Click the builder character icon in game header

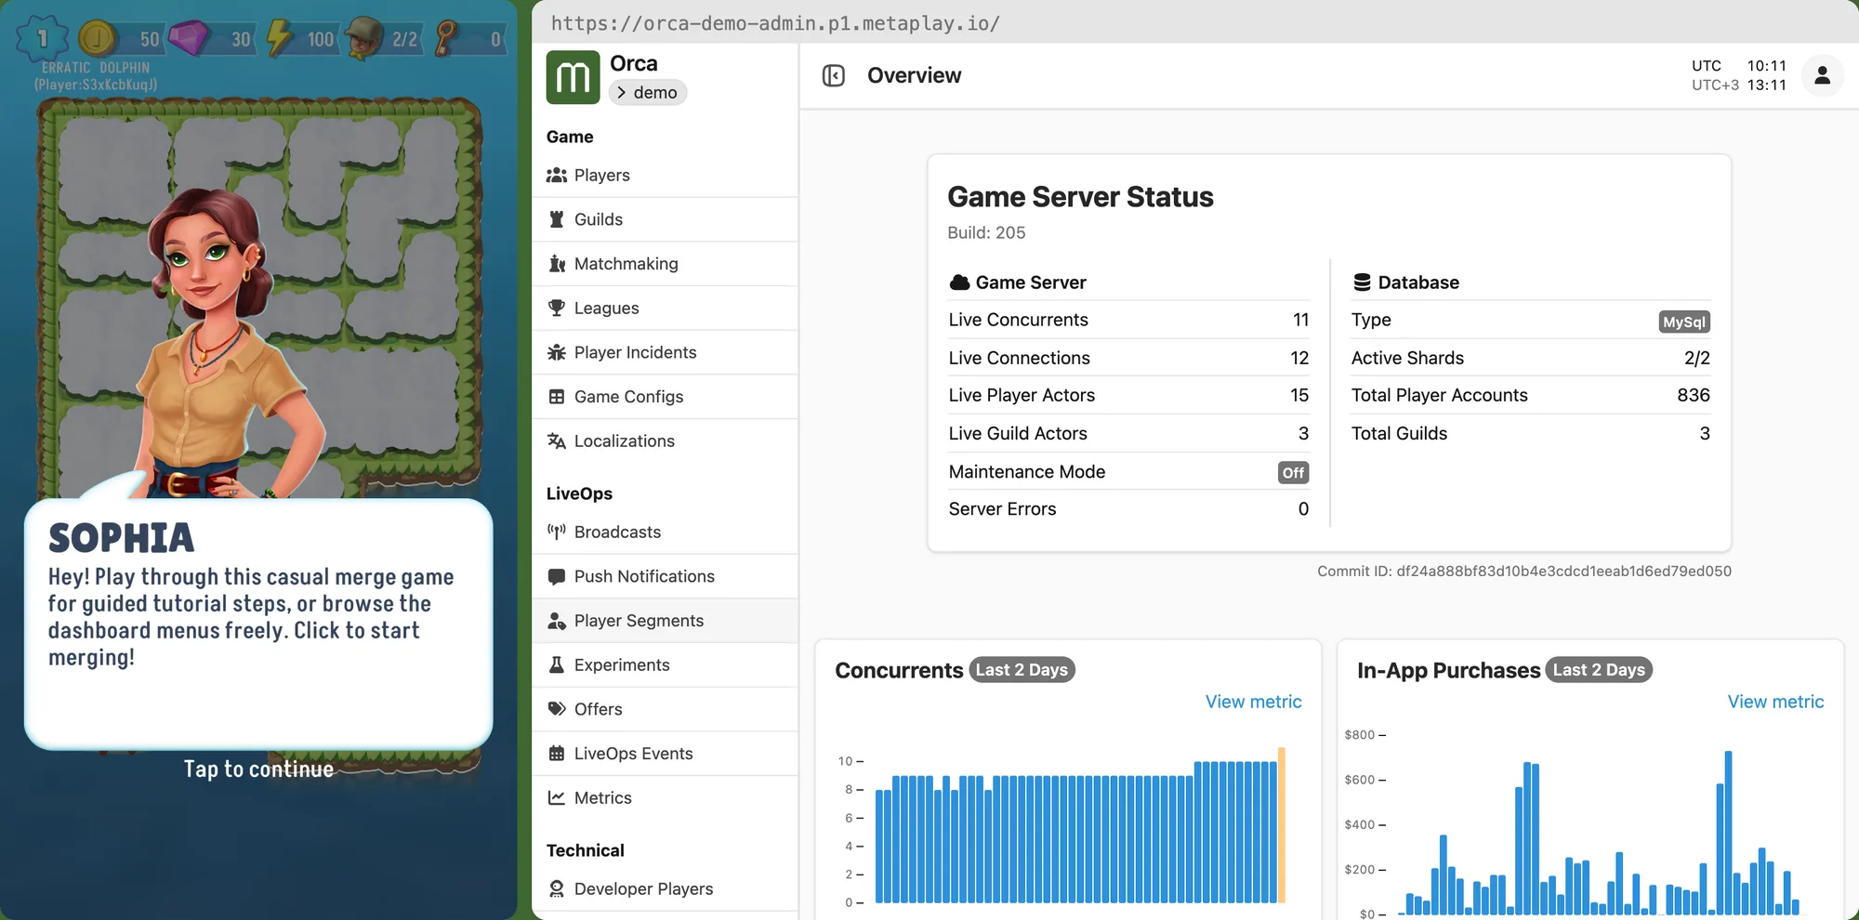click(x=363, y=37)
